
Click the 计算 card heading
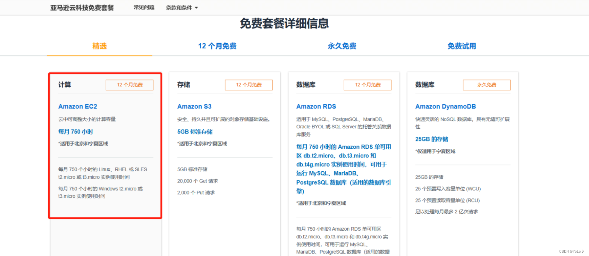[65, 85]
